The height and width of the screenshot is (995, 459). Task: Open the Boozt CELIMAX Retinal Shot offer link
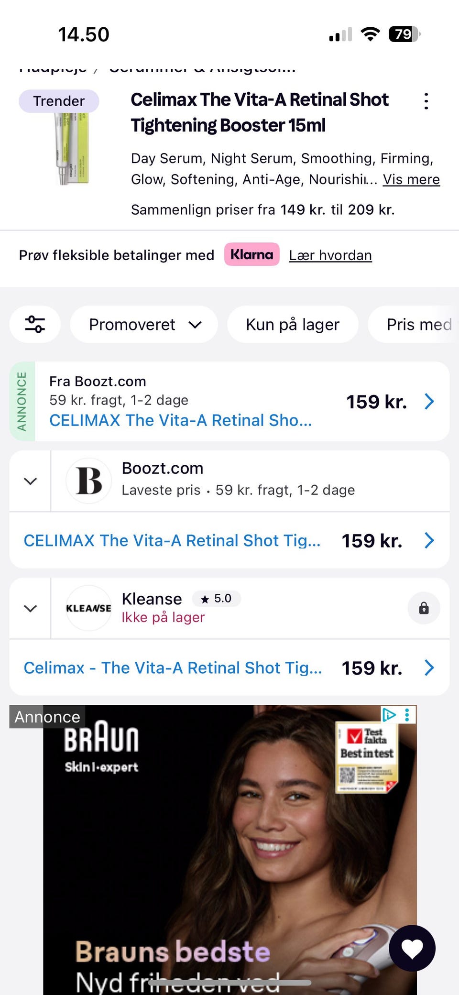[172, 540]
